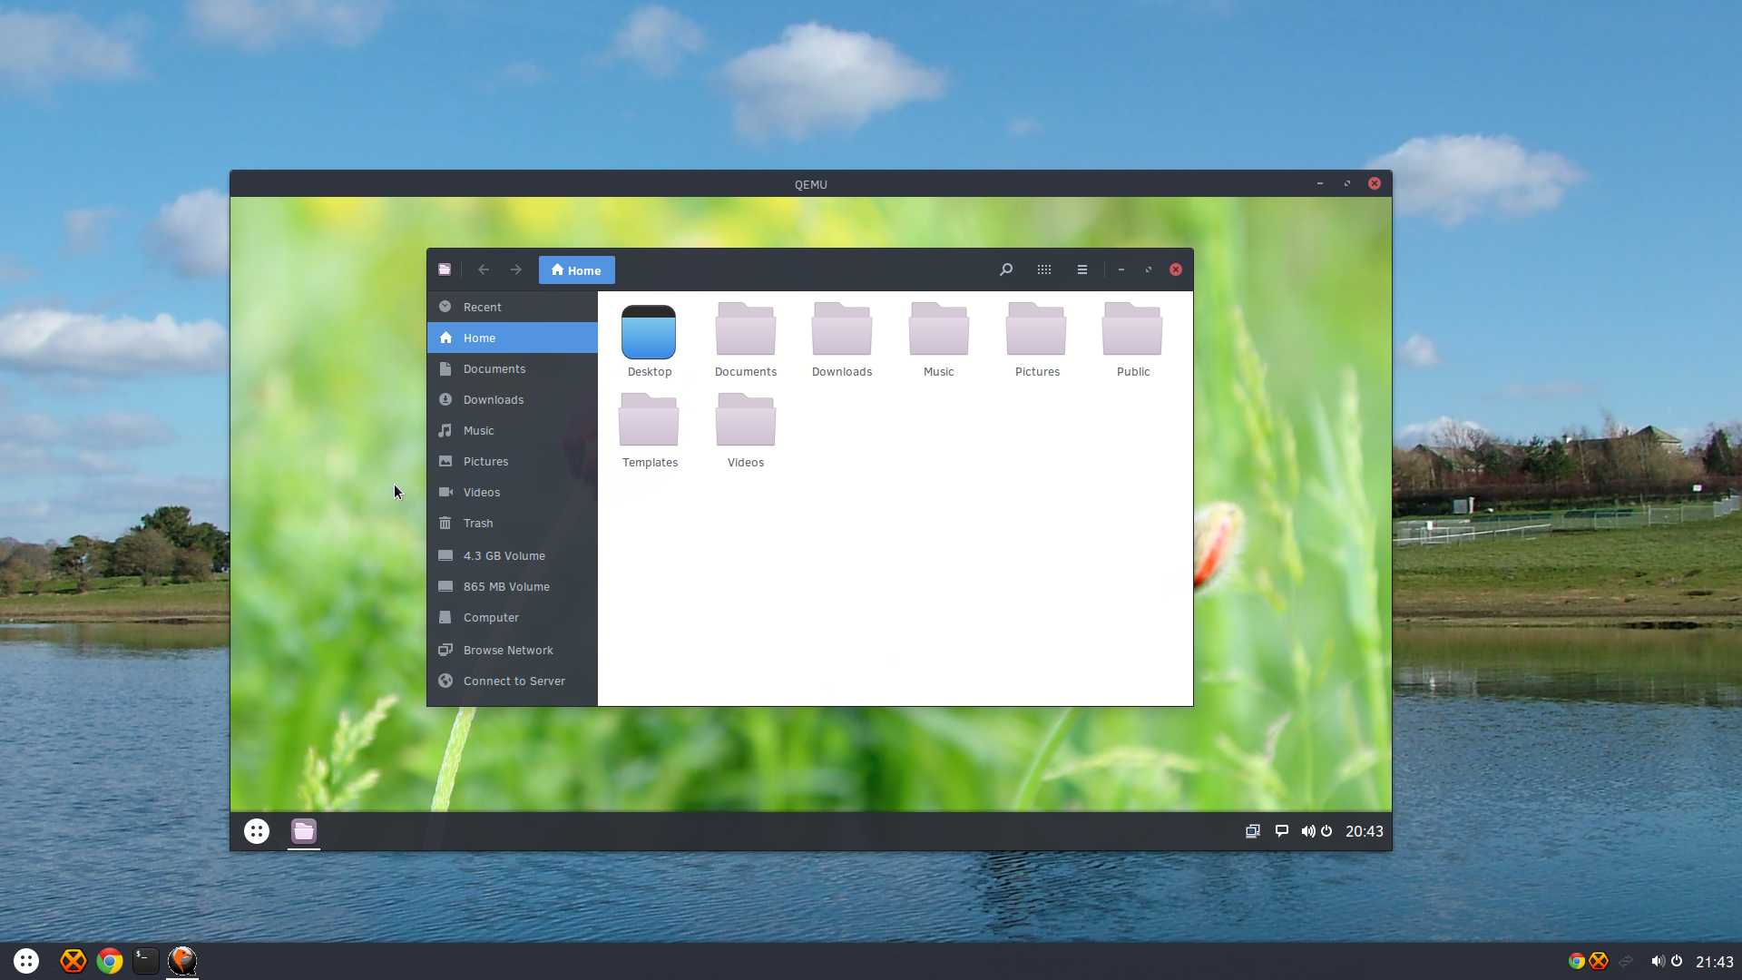Open the Videos folder icon
The width and height of the screenshot is (1742, 980).
745,420
